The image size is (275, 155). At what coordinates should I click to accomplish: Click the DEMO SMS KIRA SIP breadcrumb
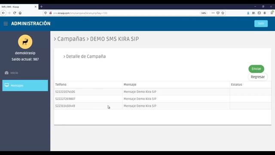point(114,39)
